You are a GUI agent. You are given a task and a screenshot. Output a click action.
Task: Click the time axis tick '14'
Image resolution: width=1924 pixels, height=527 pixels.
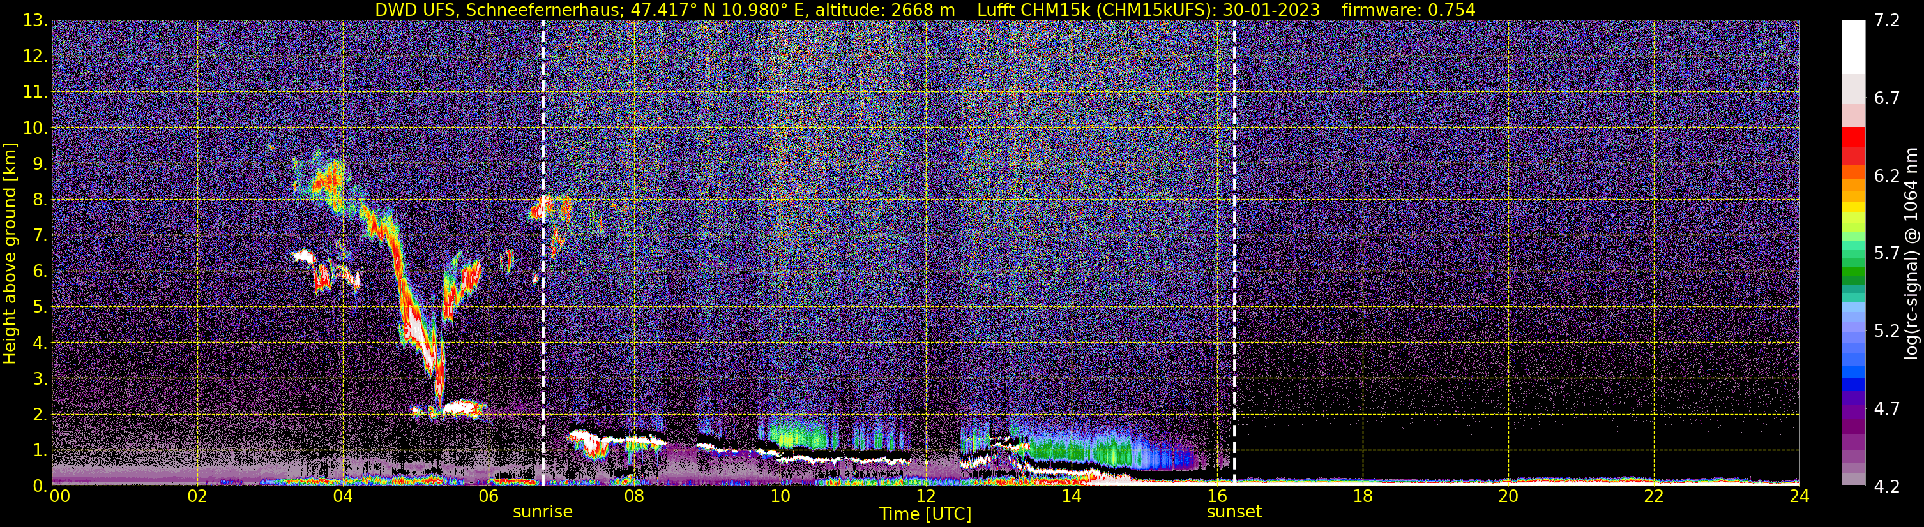[1070, 497]
